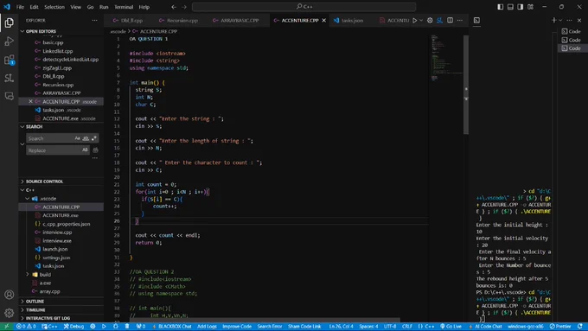588x331 pixels.
Task: Open the Extensions view
Action: point(9,60)
